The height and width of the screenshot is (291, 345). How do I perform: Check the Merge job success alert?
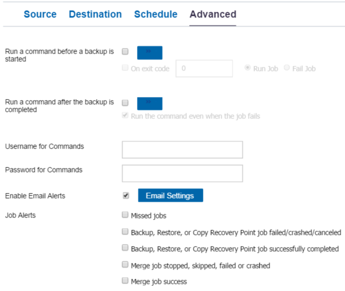[125, 281]
